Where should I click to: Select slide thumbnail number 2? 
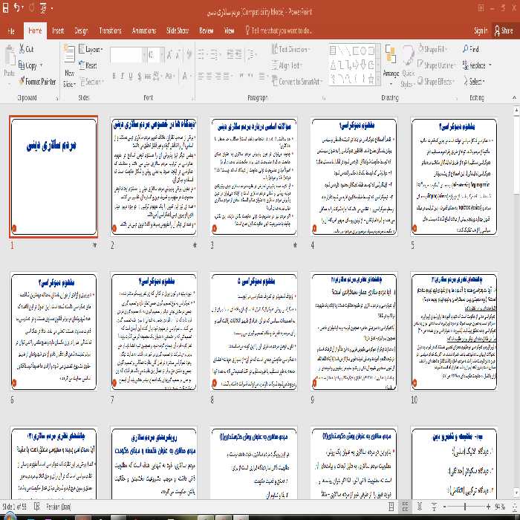click(x=154, y=177)
